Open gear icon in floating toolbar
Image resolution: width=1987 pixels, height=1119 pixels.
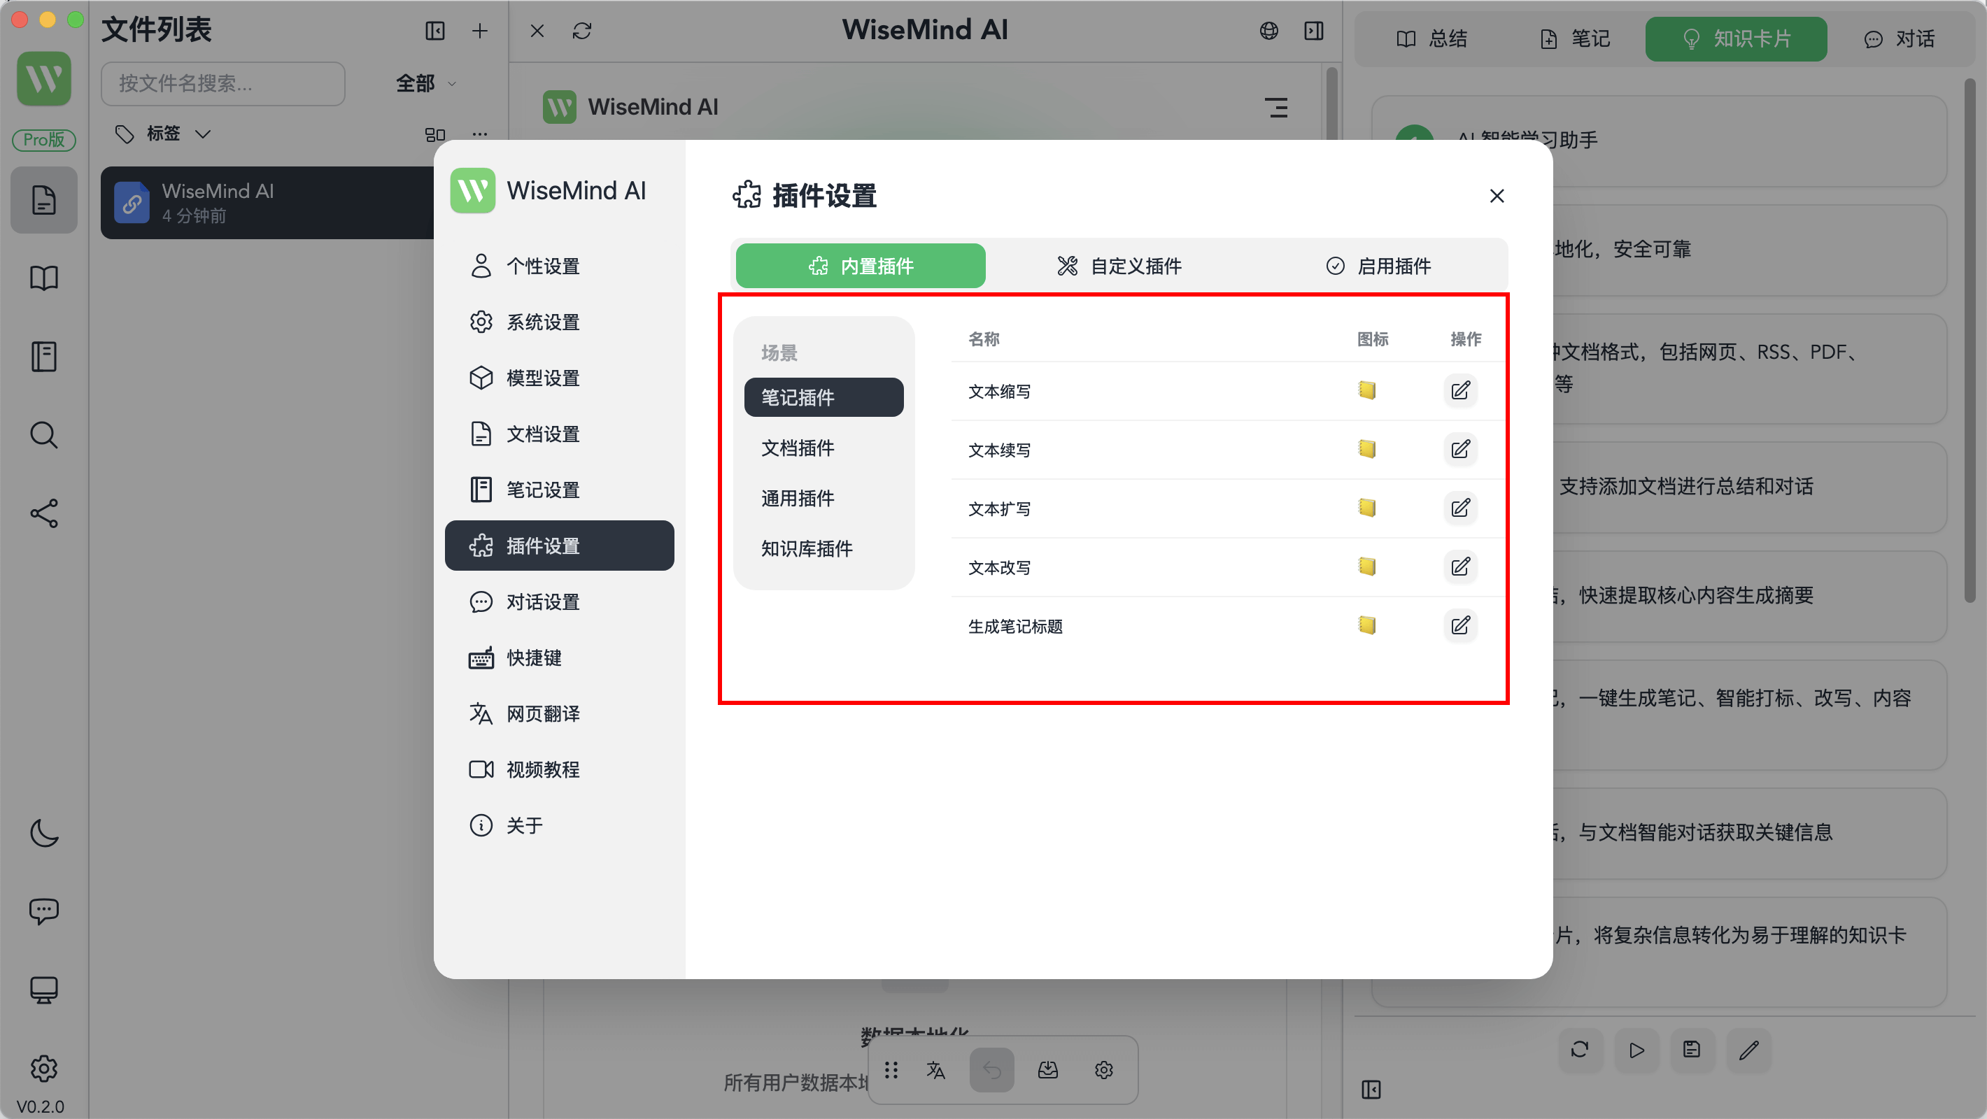coord(1104,1071)
